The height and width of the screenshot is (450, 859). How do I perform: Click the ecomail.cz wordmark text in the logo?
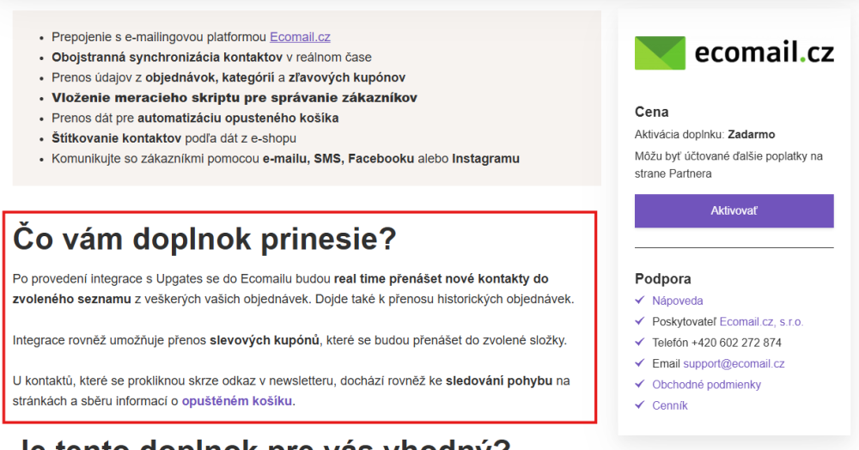point(764,53)
